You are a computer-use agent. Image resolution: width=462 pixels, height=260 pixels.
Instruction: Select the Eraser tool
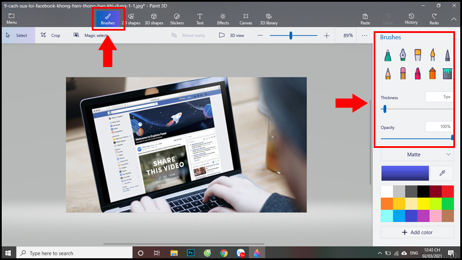[x=403, y=73]
